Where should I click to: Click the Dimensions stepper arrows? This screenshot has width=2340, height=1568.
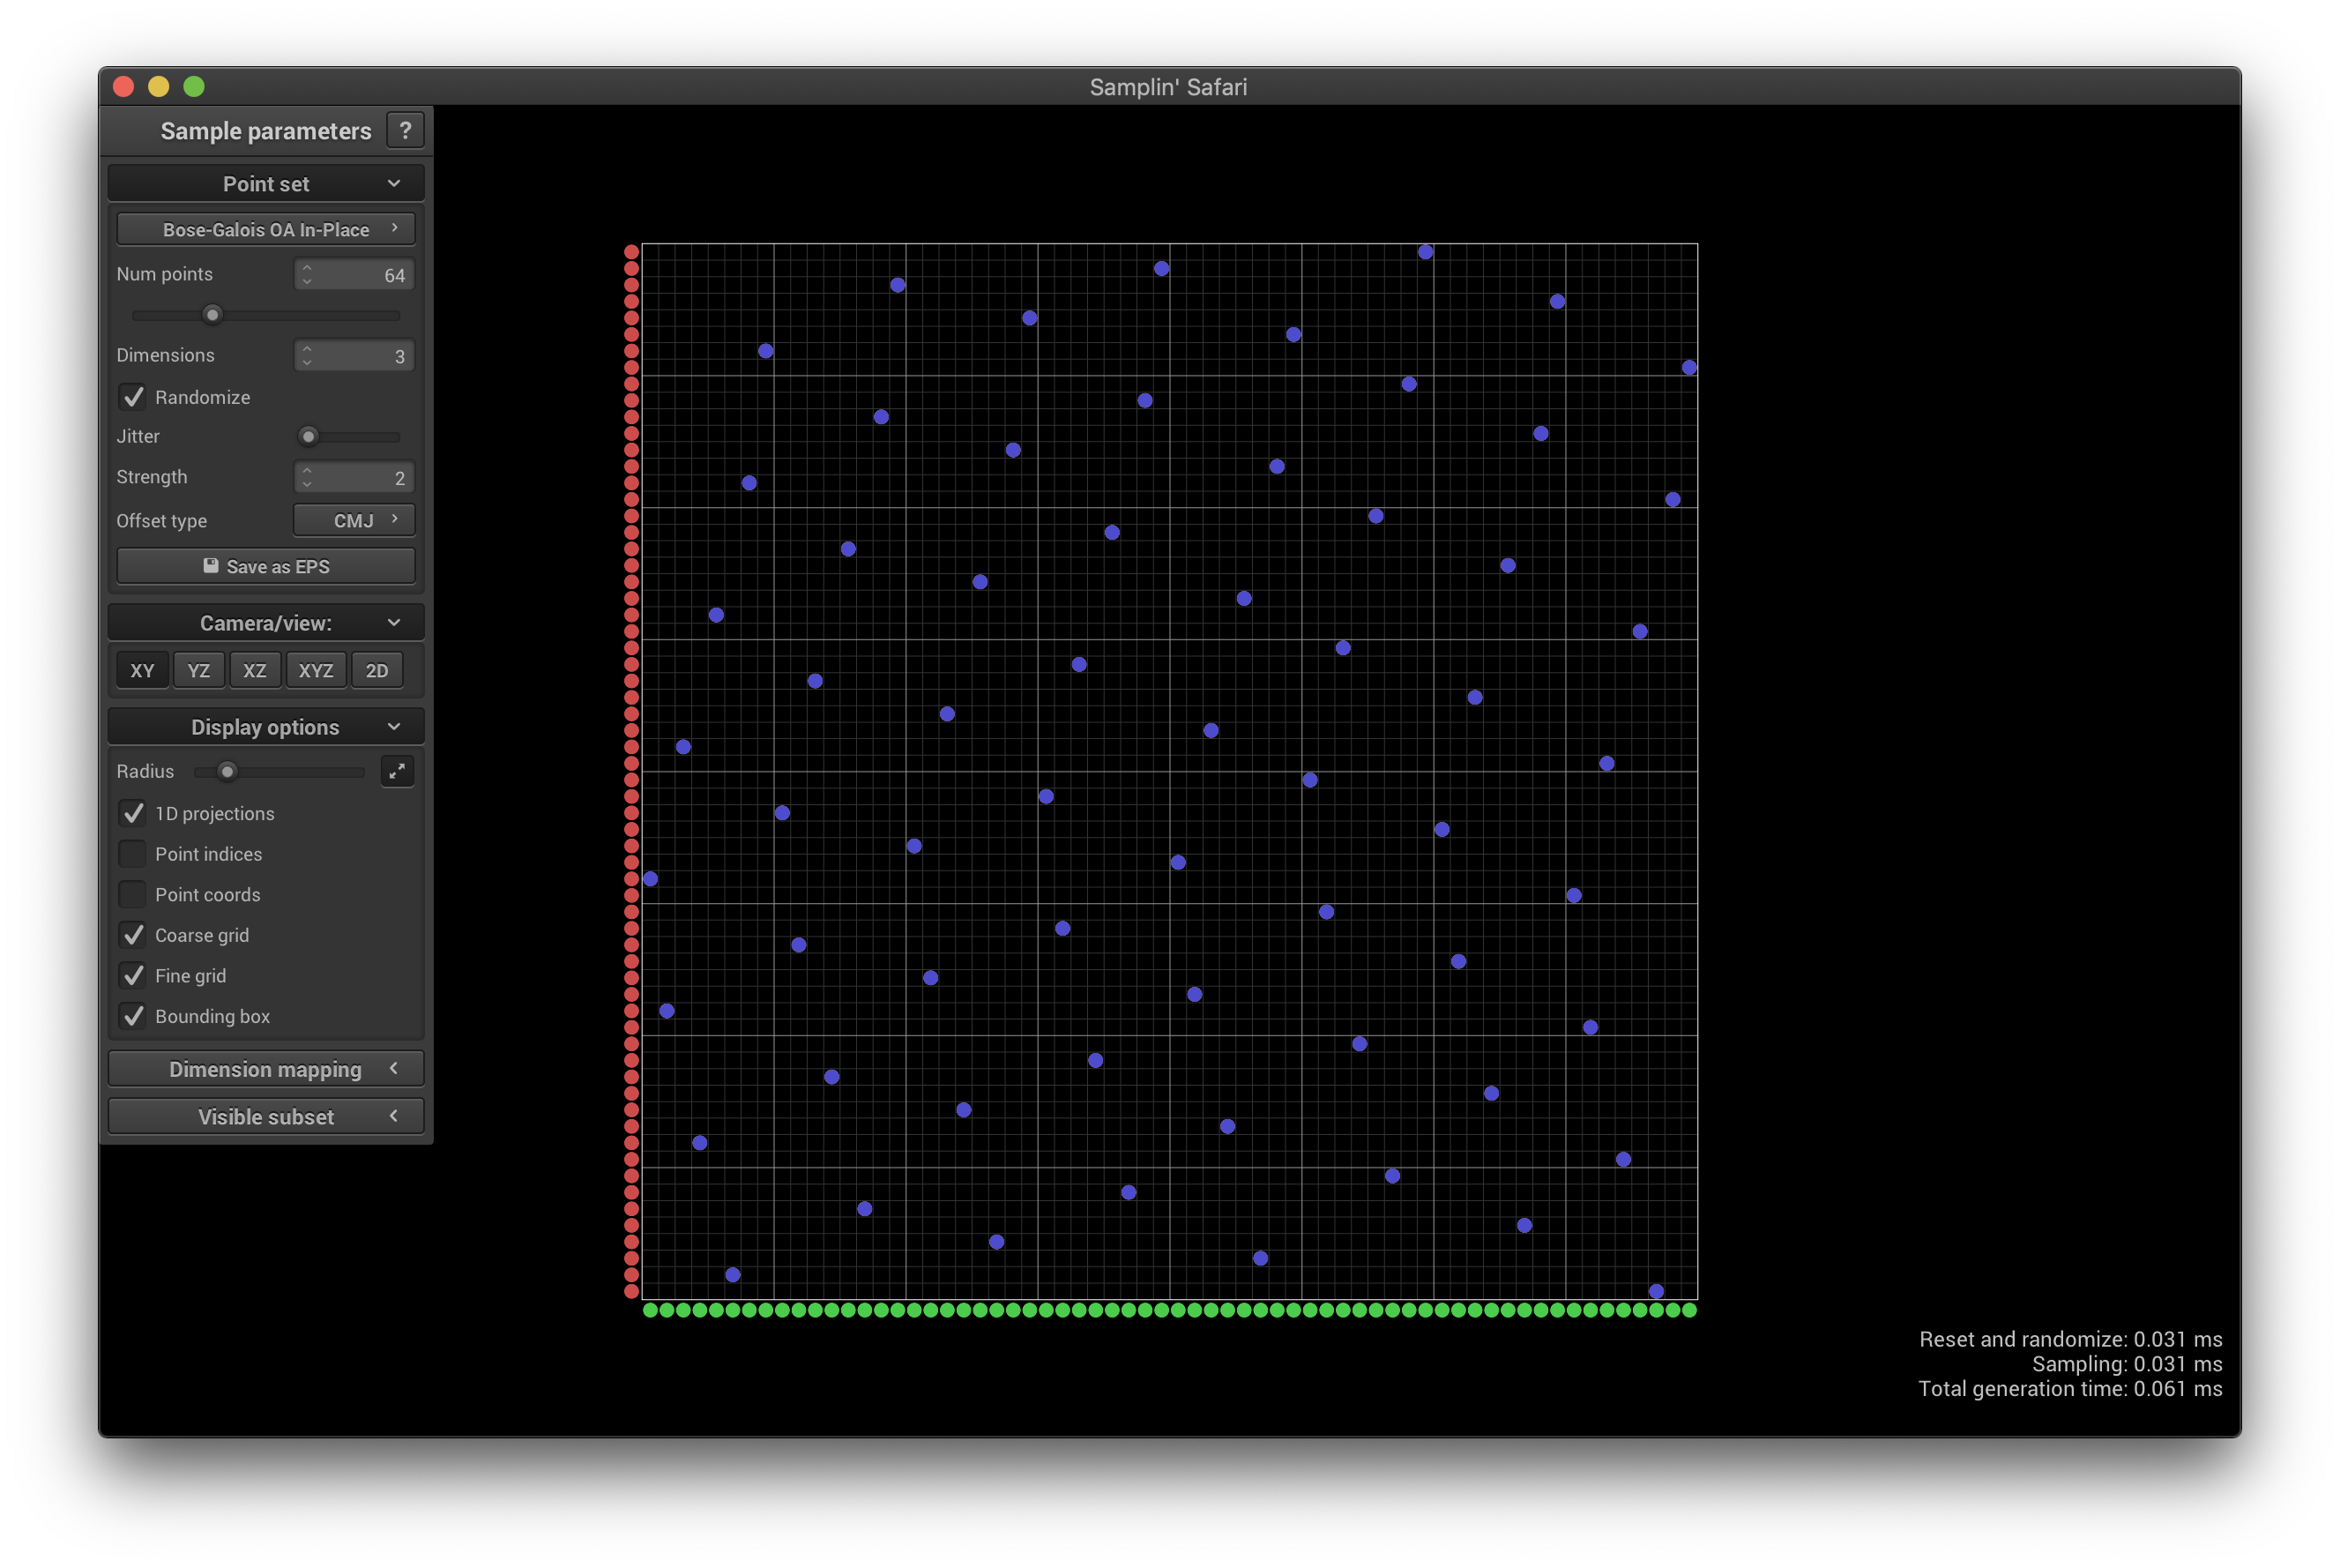pos(307,355)
